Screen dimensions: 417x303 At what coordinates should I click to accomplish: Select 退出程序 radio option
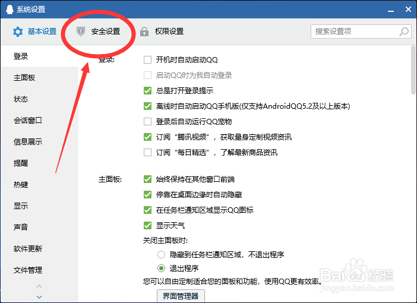pos(161,268)
